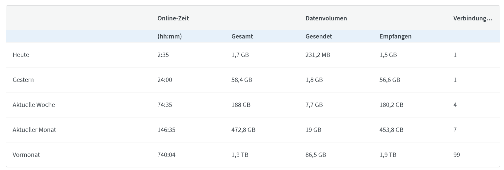Screen dimensions: 504x170
Task: Click the 146:35 online time cell
Action: (x=166, y=130)
